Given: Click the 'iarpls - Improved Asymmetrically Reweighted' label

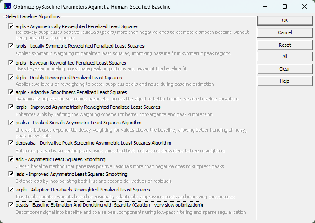Looking at the screenshot, I should pos(88,107).
